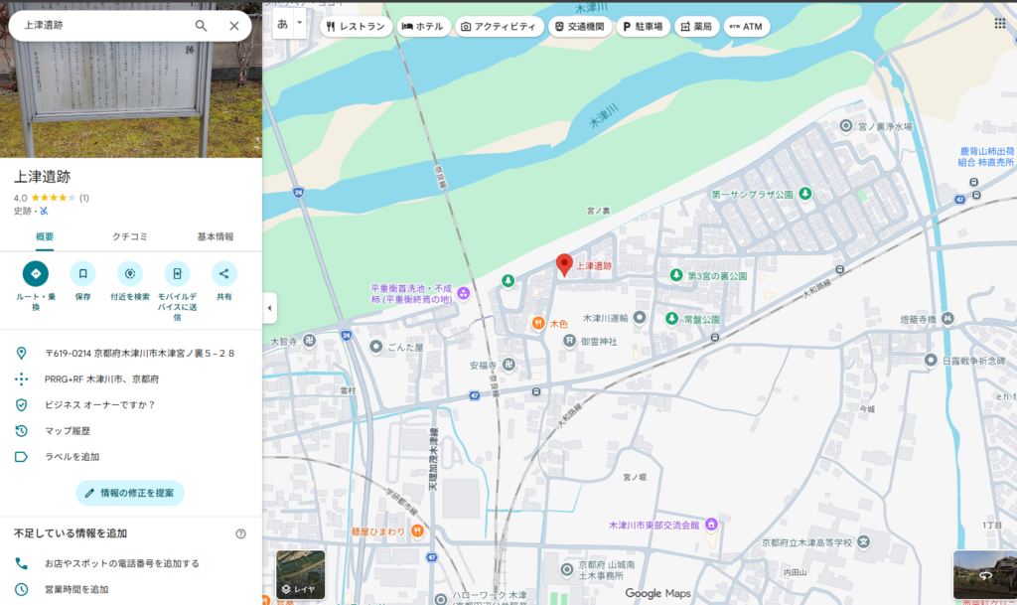Open the レイヤ layers switcher
The image size is (1017, 605).
point(300,575)
